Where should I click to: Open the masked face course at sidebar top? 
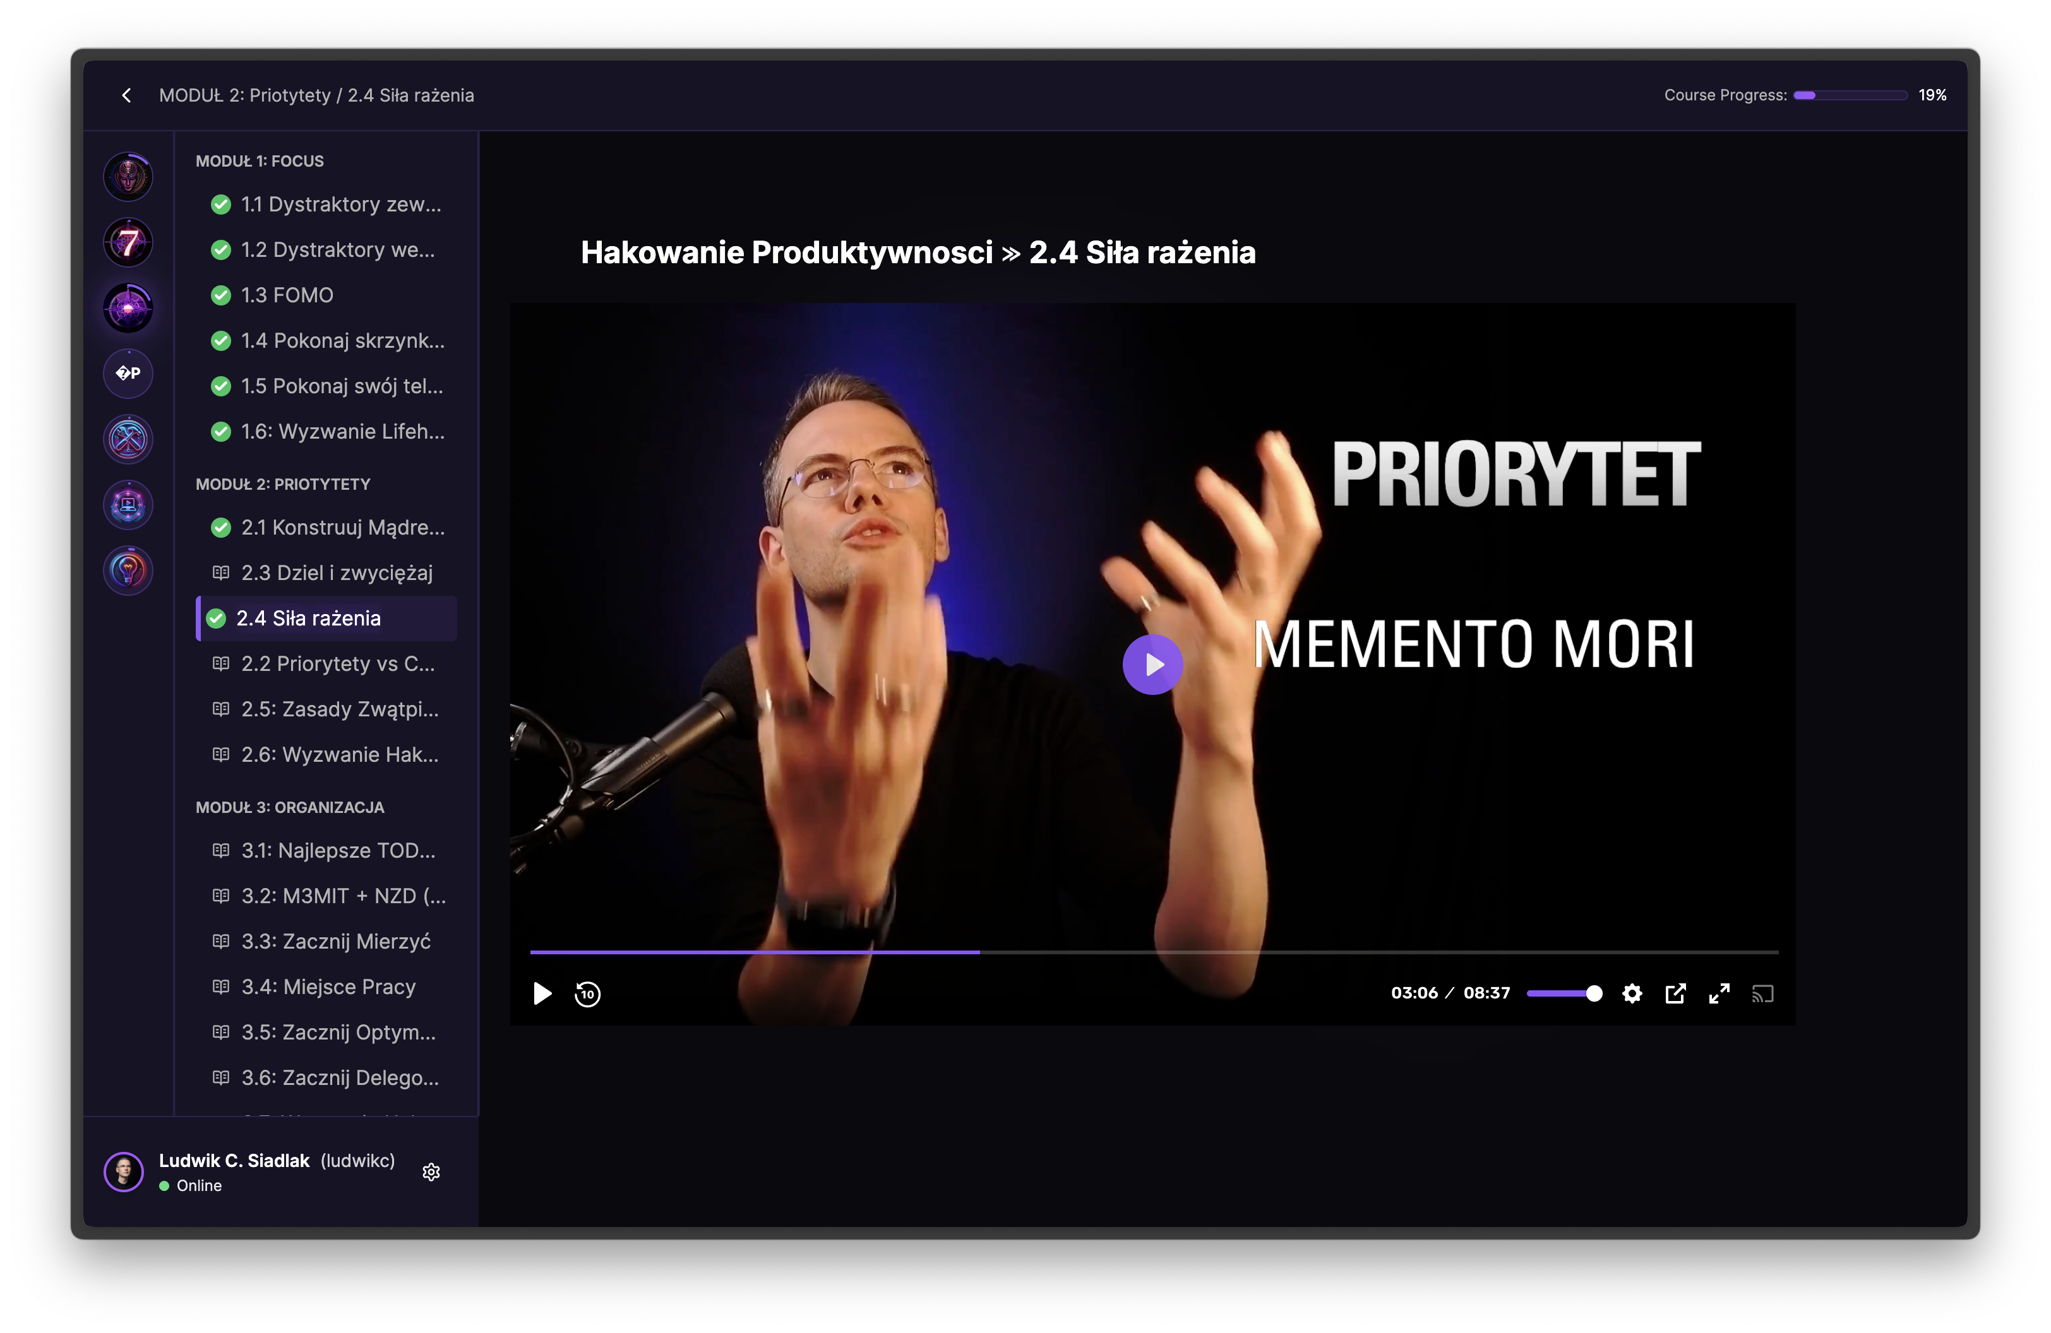[128, 177]
